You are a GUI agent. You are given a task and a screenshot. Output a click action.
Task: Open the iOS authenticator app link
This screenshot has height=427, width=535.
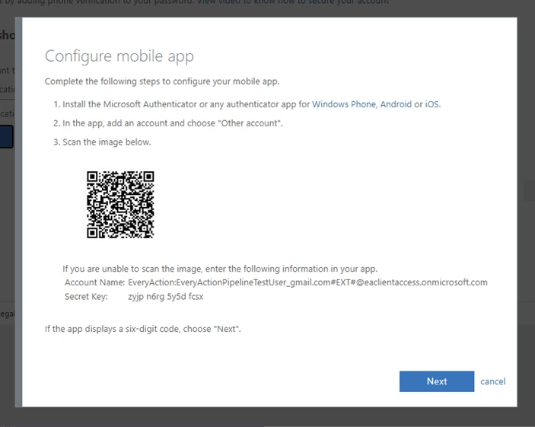432,104
